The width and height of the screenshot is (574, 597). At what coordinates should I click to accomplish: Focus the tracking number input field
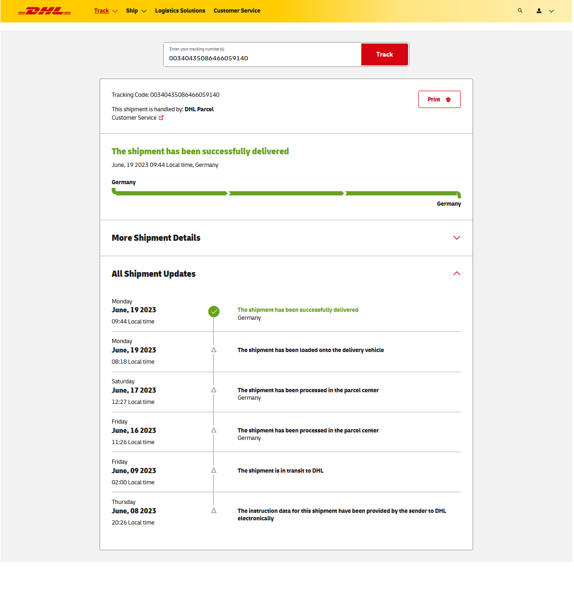[262, 58]
